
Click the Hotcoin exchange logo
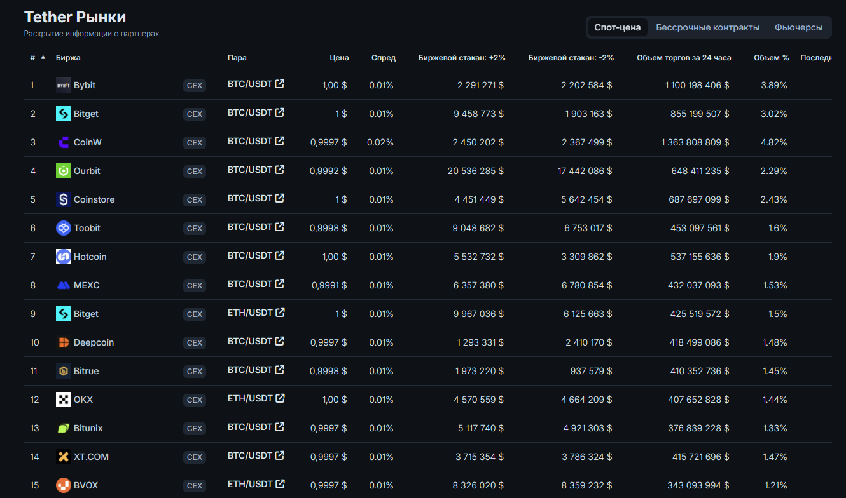[x=64, y=257]
